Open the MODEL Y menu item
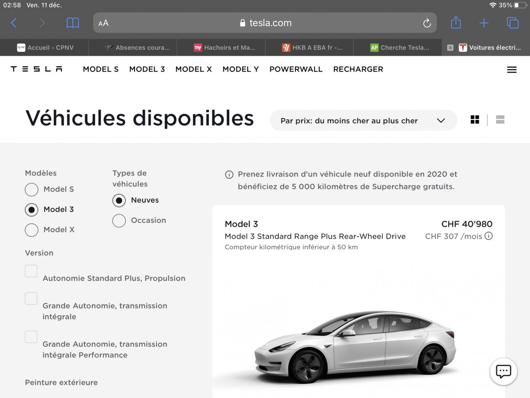Image resolution: width=530 pixels, height=398 pixels. point(241,69)
